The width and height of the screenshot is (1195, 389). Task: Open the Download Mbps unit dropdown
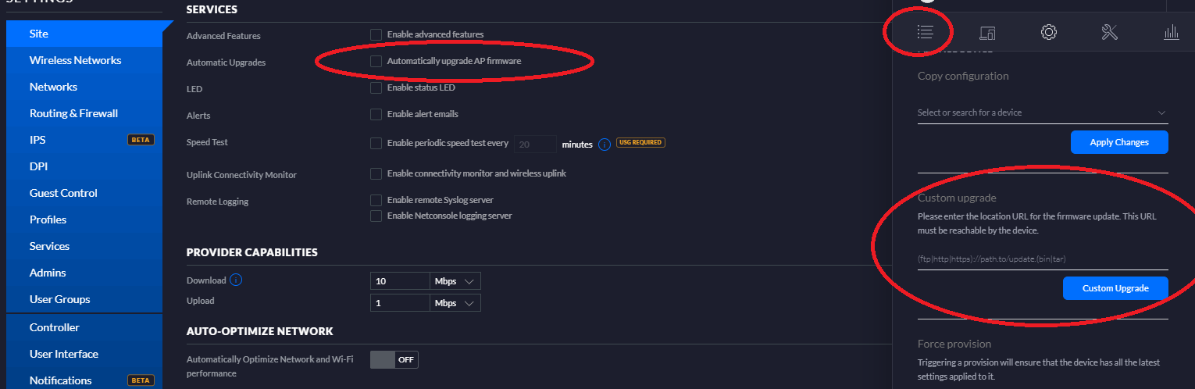[455, 281]
